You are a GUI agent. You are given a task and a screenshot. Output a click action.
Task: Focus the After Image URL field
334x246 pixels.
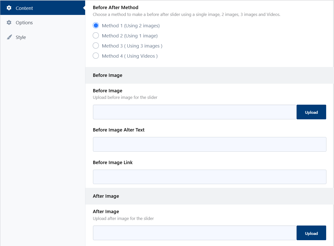point(195,233)
